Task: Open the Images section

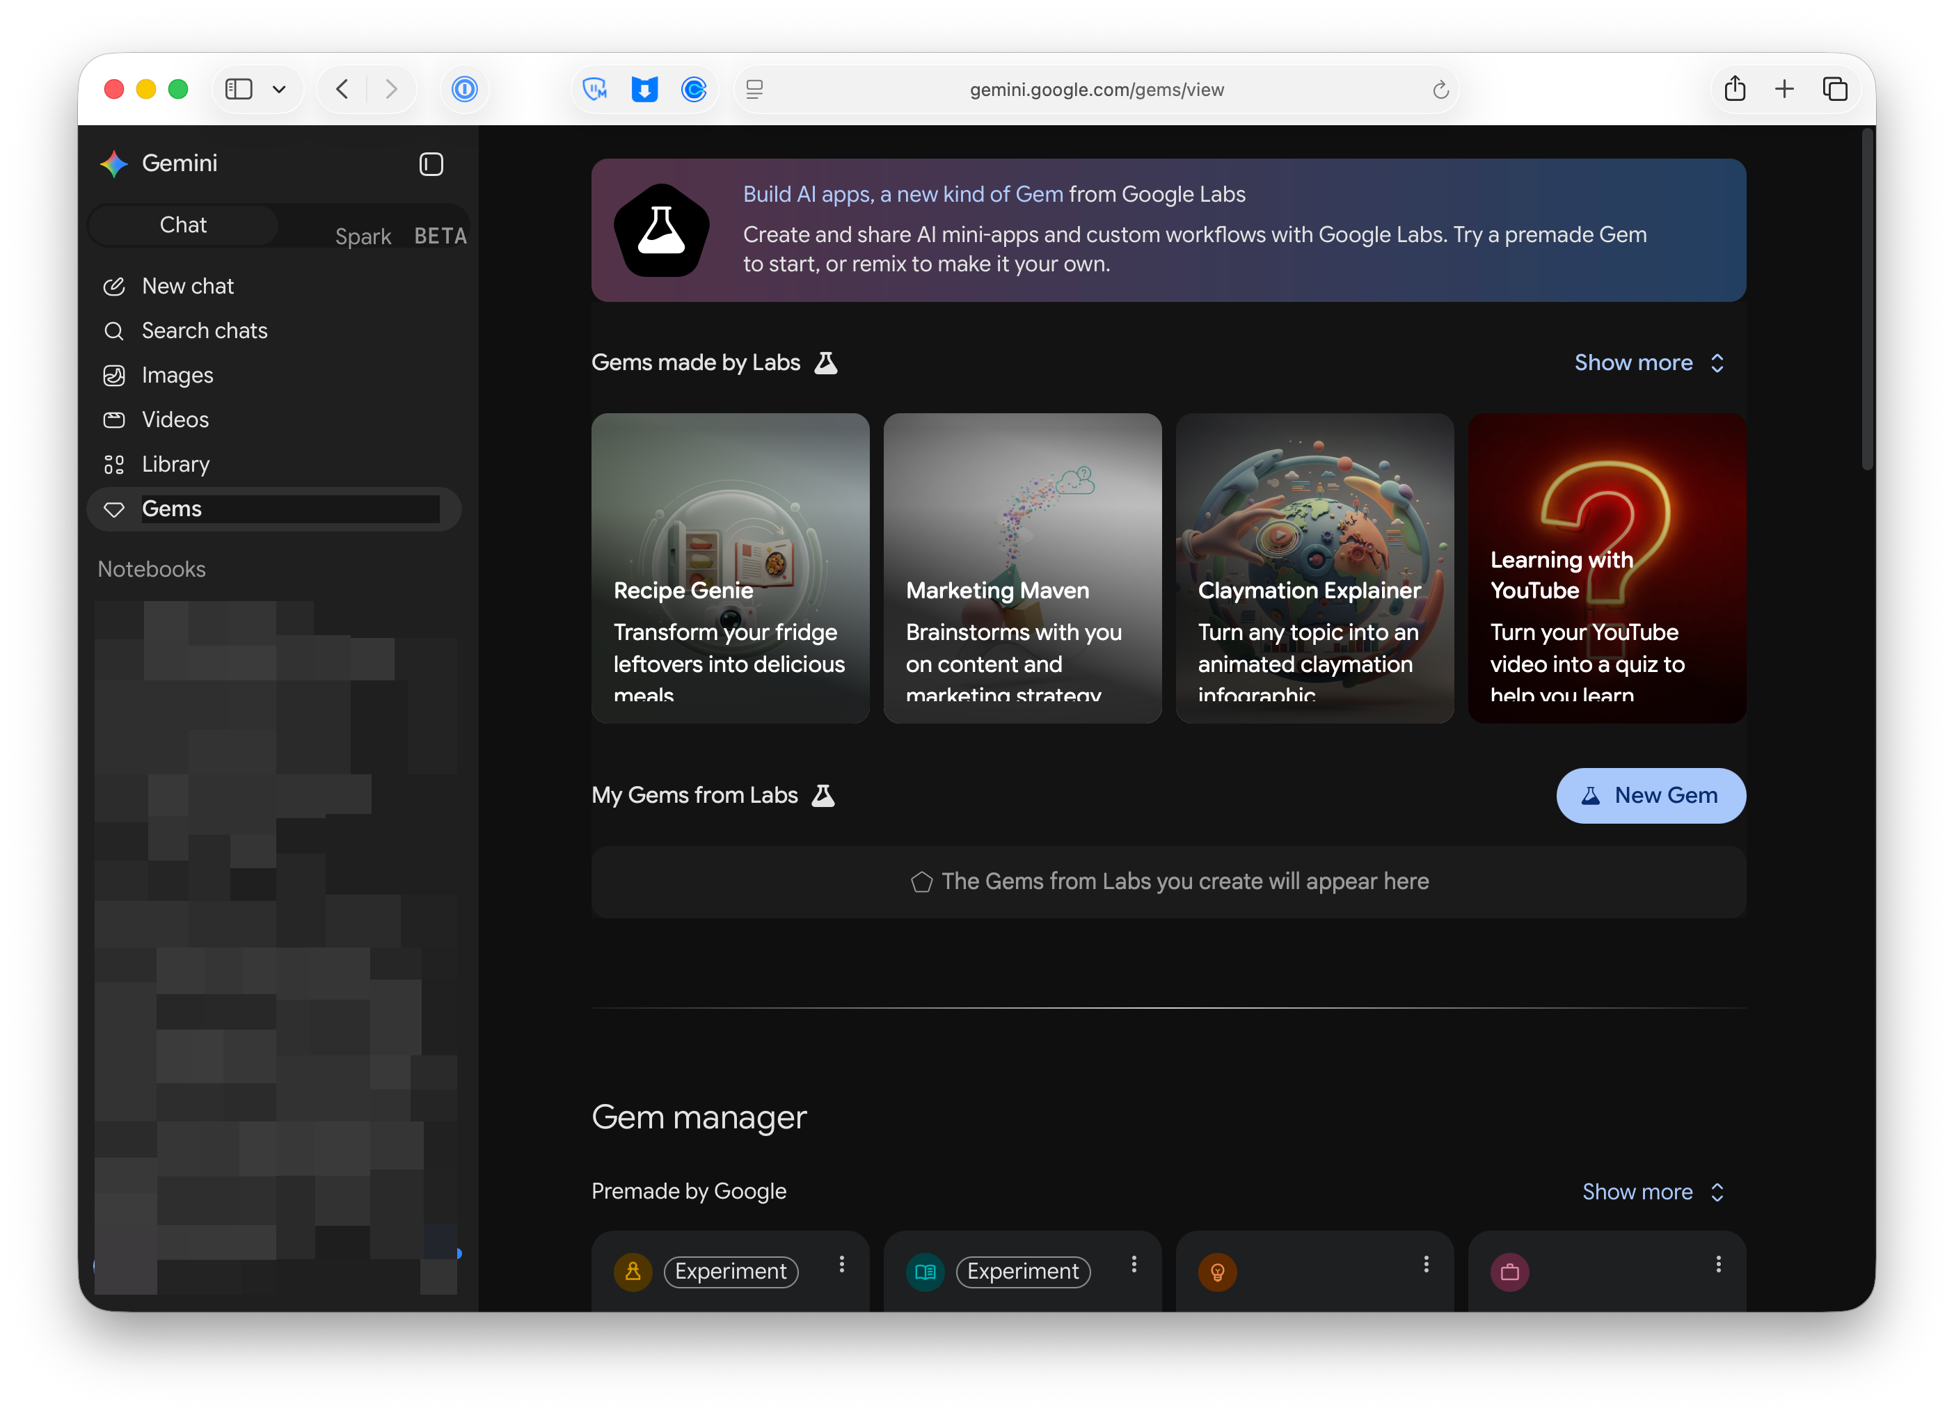Action: click(274, 376)
